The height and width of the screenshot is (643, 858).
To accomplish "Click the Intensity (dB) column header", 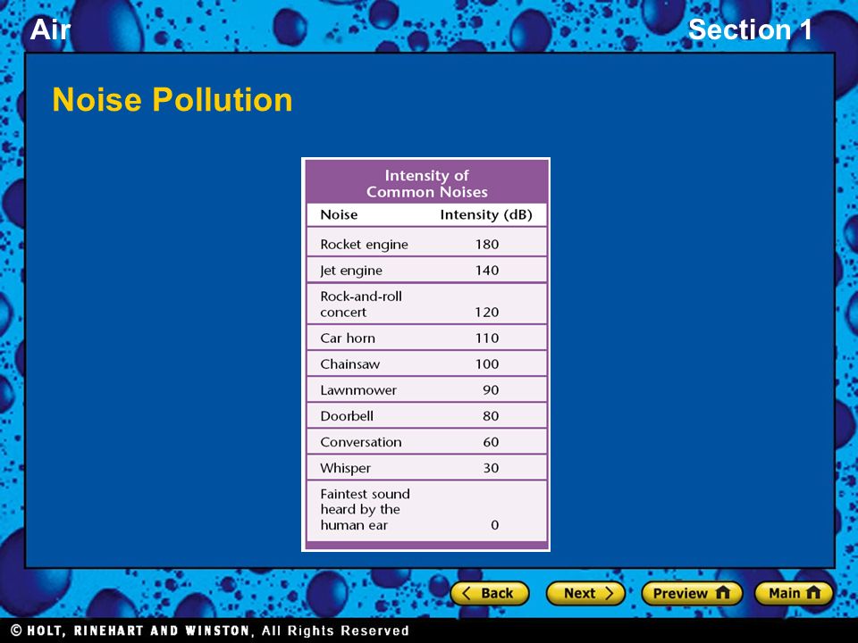I will pyautogui.click(x=486, y=214).
